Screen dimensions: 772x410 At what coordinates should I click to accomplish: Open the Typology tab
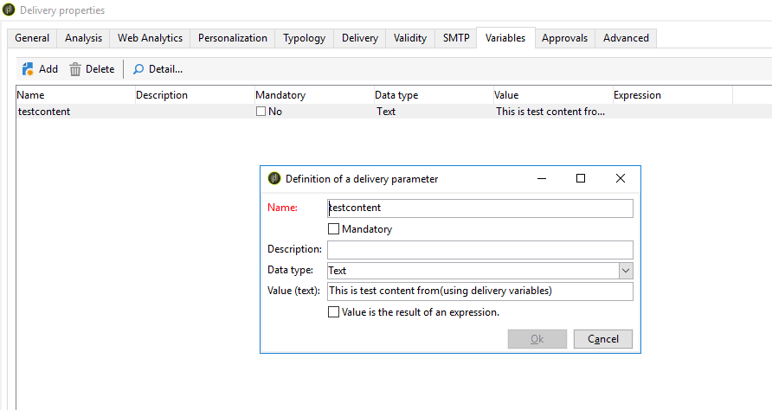point(305,38)
